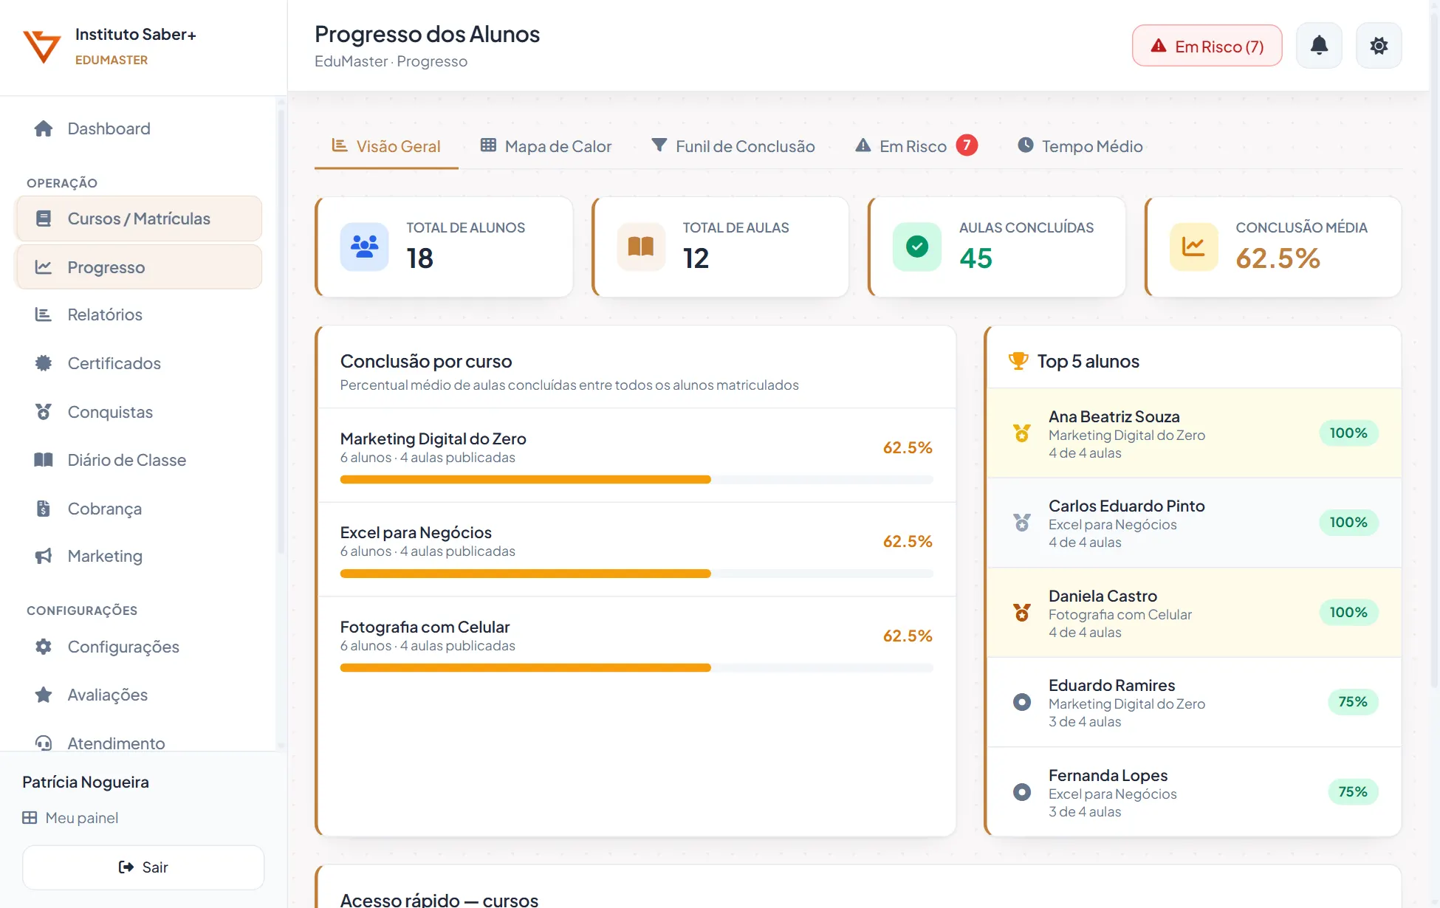The width and height of the screenshot is (1440, 908).
Task: Open Certificados from the sidebar
Action: tap(138, 363)
